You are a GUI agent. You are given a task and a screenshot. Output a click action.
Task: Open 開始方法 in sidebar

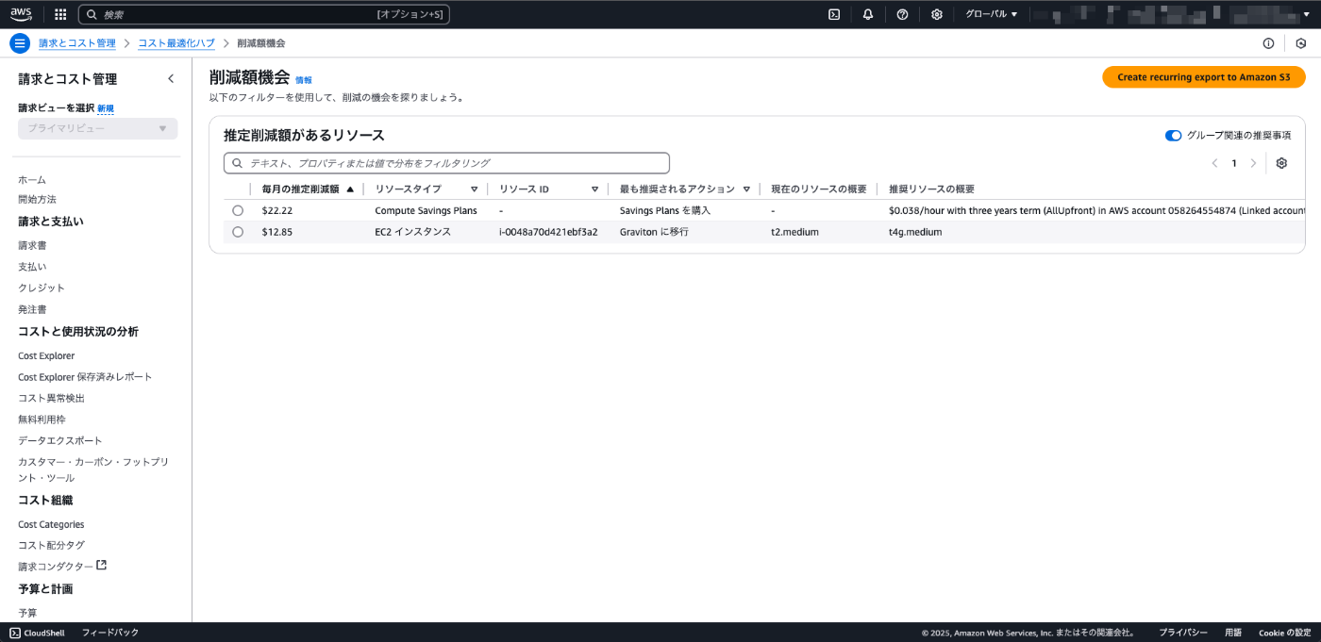37,199
